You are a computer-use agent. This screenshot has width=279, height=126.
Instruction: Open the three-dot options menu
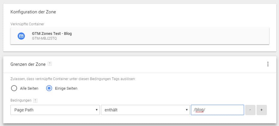tap(268, 64)
